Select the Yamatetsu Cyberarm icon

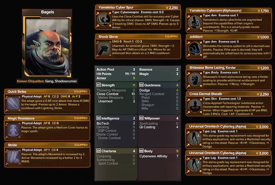tap(195, 22)
